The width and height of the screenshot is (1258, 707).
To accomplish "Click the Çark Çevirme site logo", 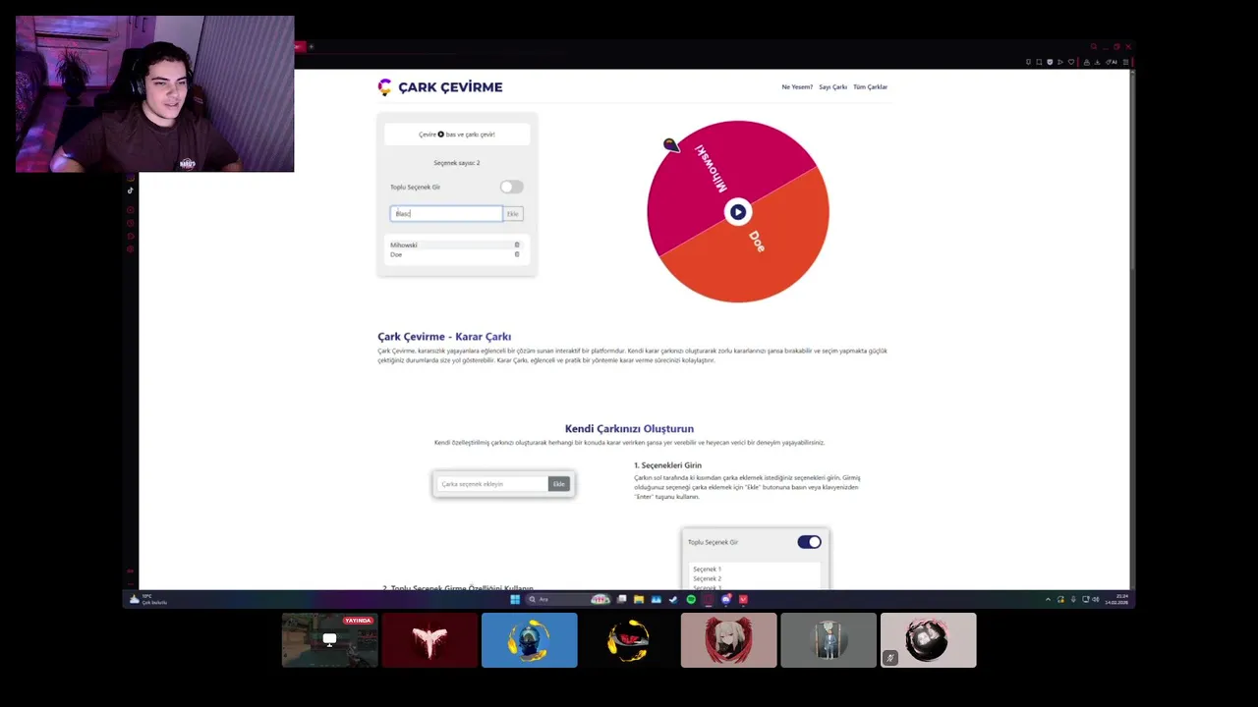I will 440,86.
